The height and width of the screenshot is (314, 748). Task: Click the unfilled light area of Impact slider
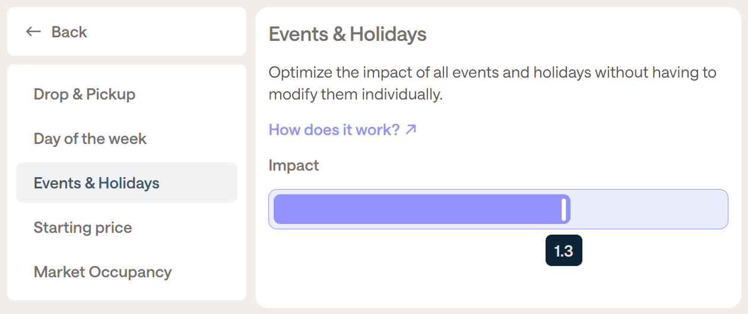647,209
